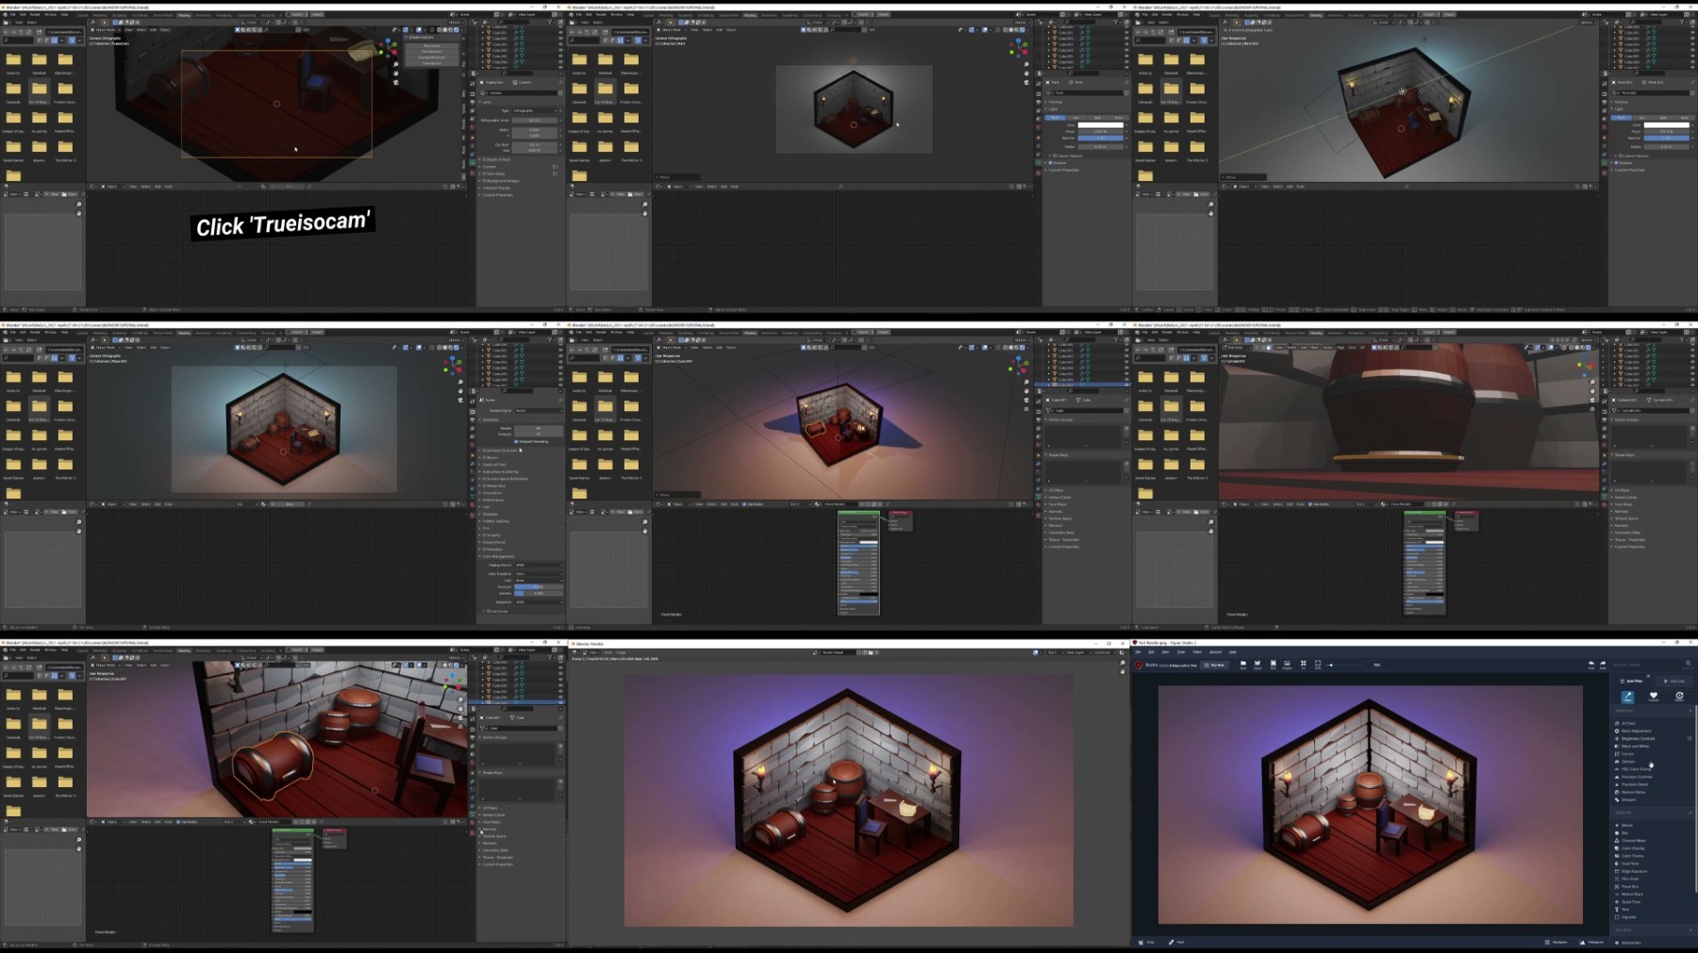
Task: Open the Image menu in Blender Render window
Action: [x=621, y=652]
